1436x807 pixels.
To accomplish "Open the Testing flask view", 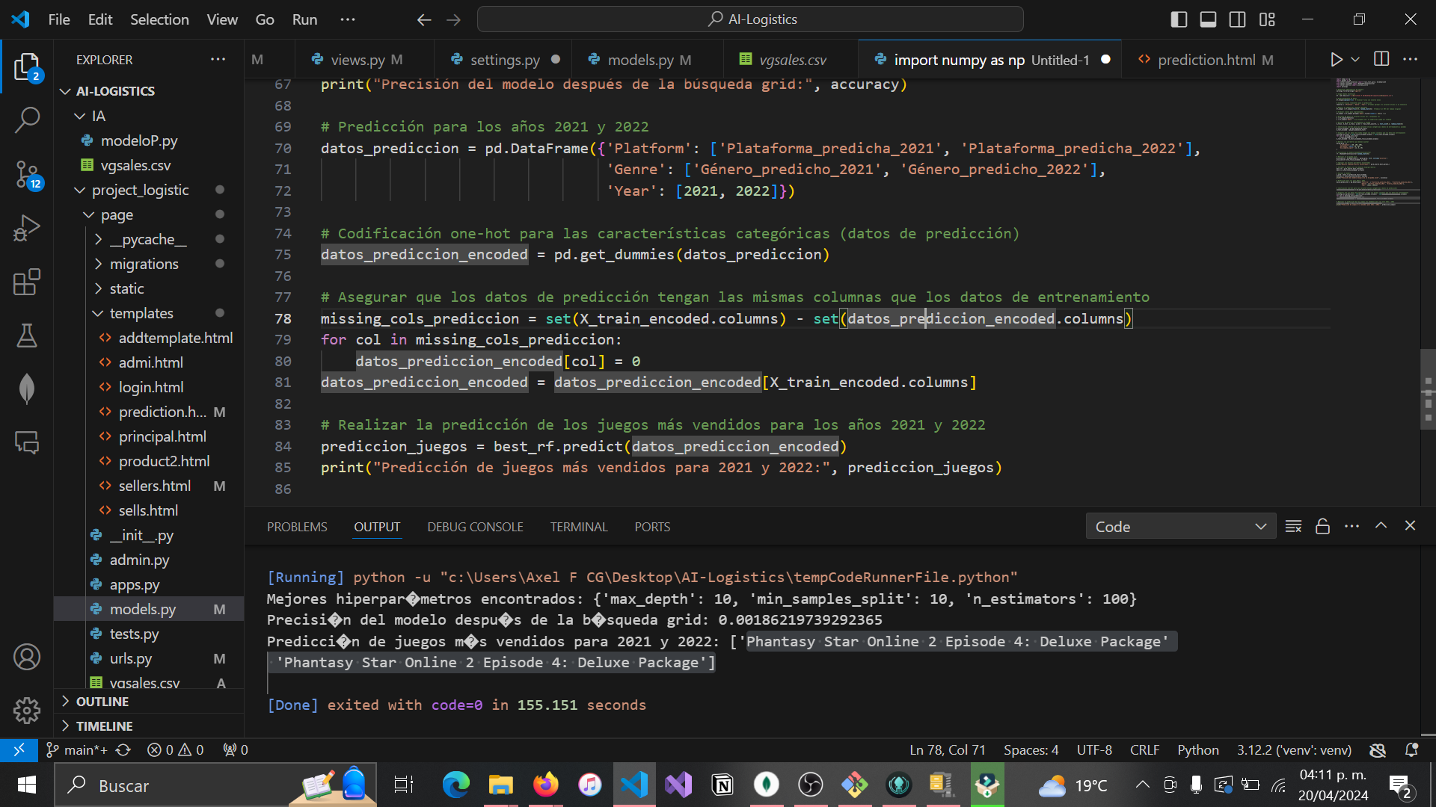I will click(27, 336).
